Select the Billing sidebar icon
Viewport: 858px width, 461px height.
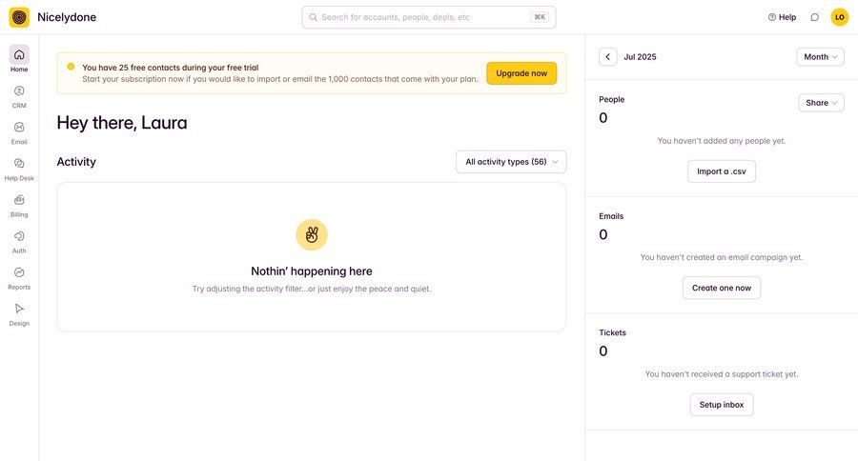tap(19, 200)
